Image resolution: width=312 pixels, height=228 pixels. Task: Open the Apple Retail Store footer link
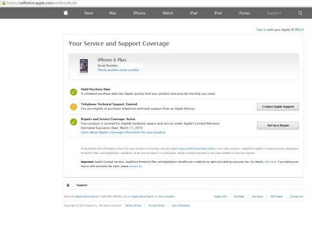(142, 196)
